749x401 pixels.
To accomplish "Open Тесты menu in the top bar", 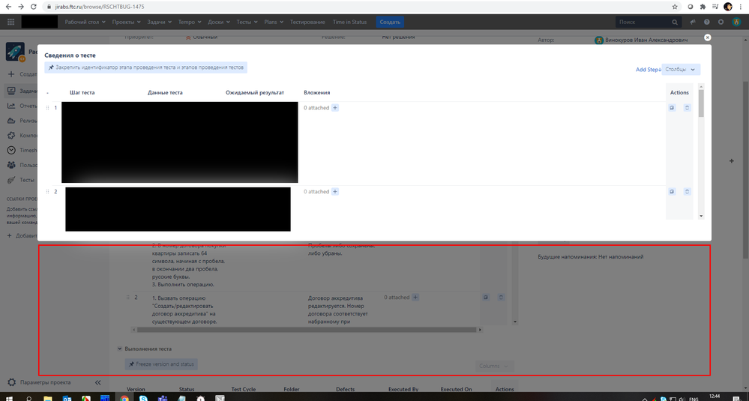I will pos(247,22).
